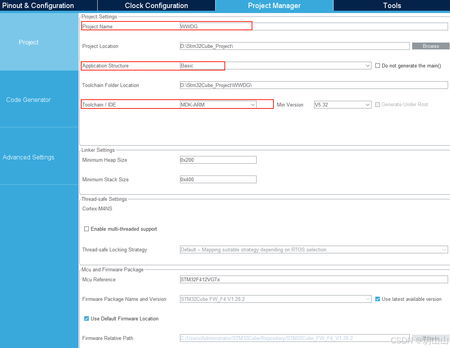This screenshot has width=450, height=348.
Task: Click the Project Location path field
Action: coord(295,46)
